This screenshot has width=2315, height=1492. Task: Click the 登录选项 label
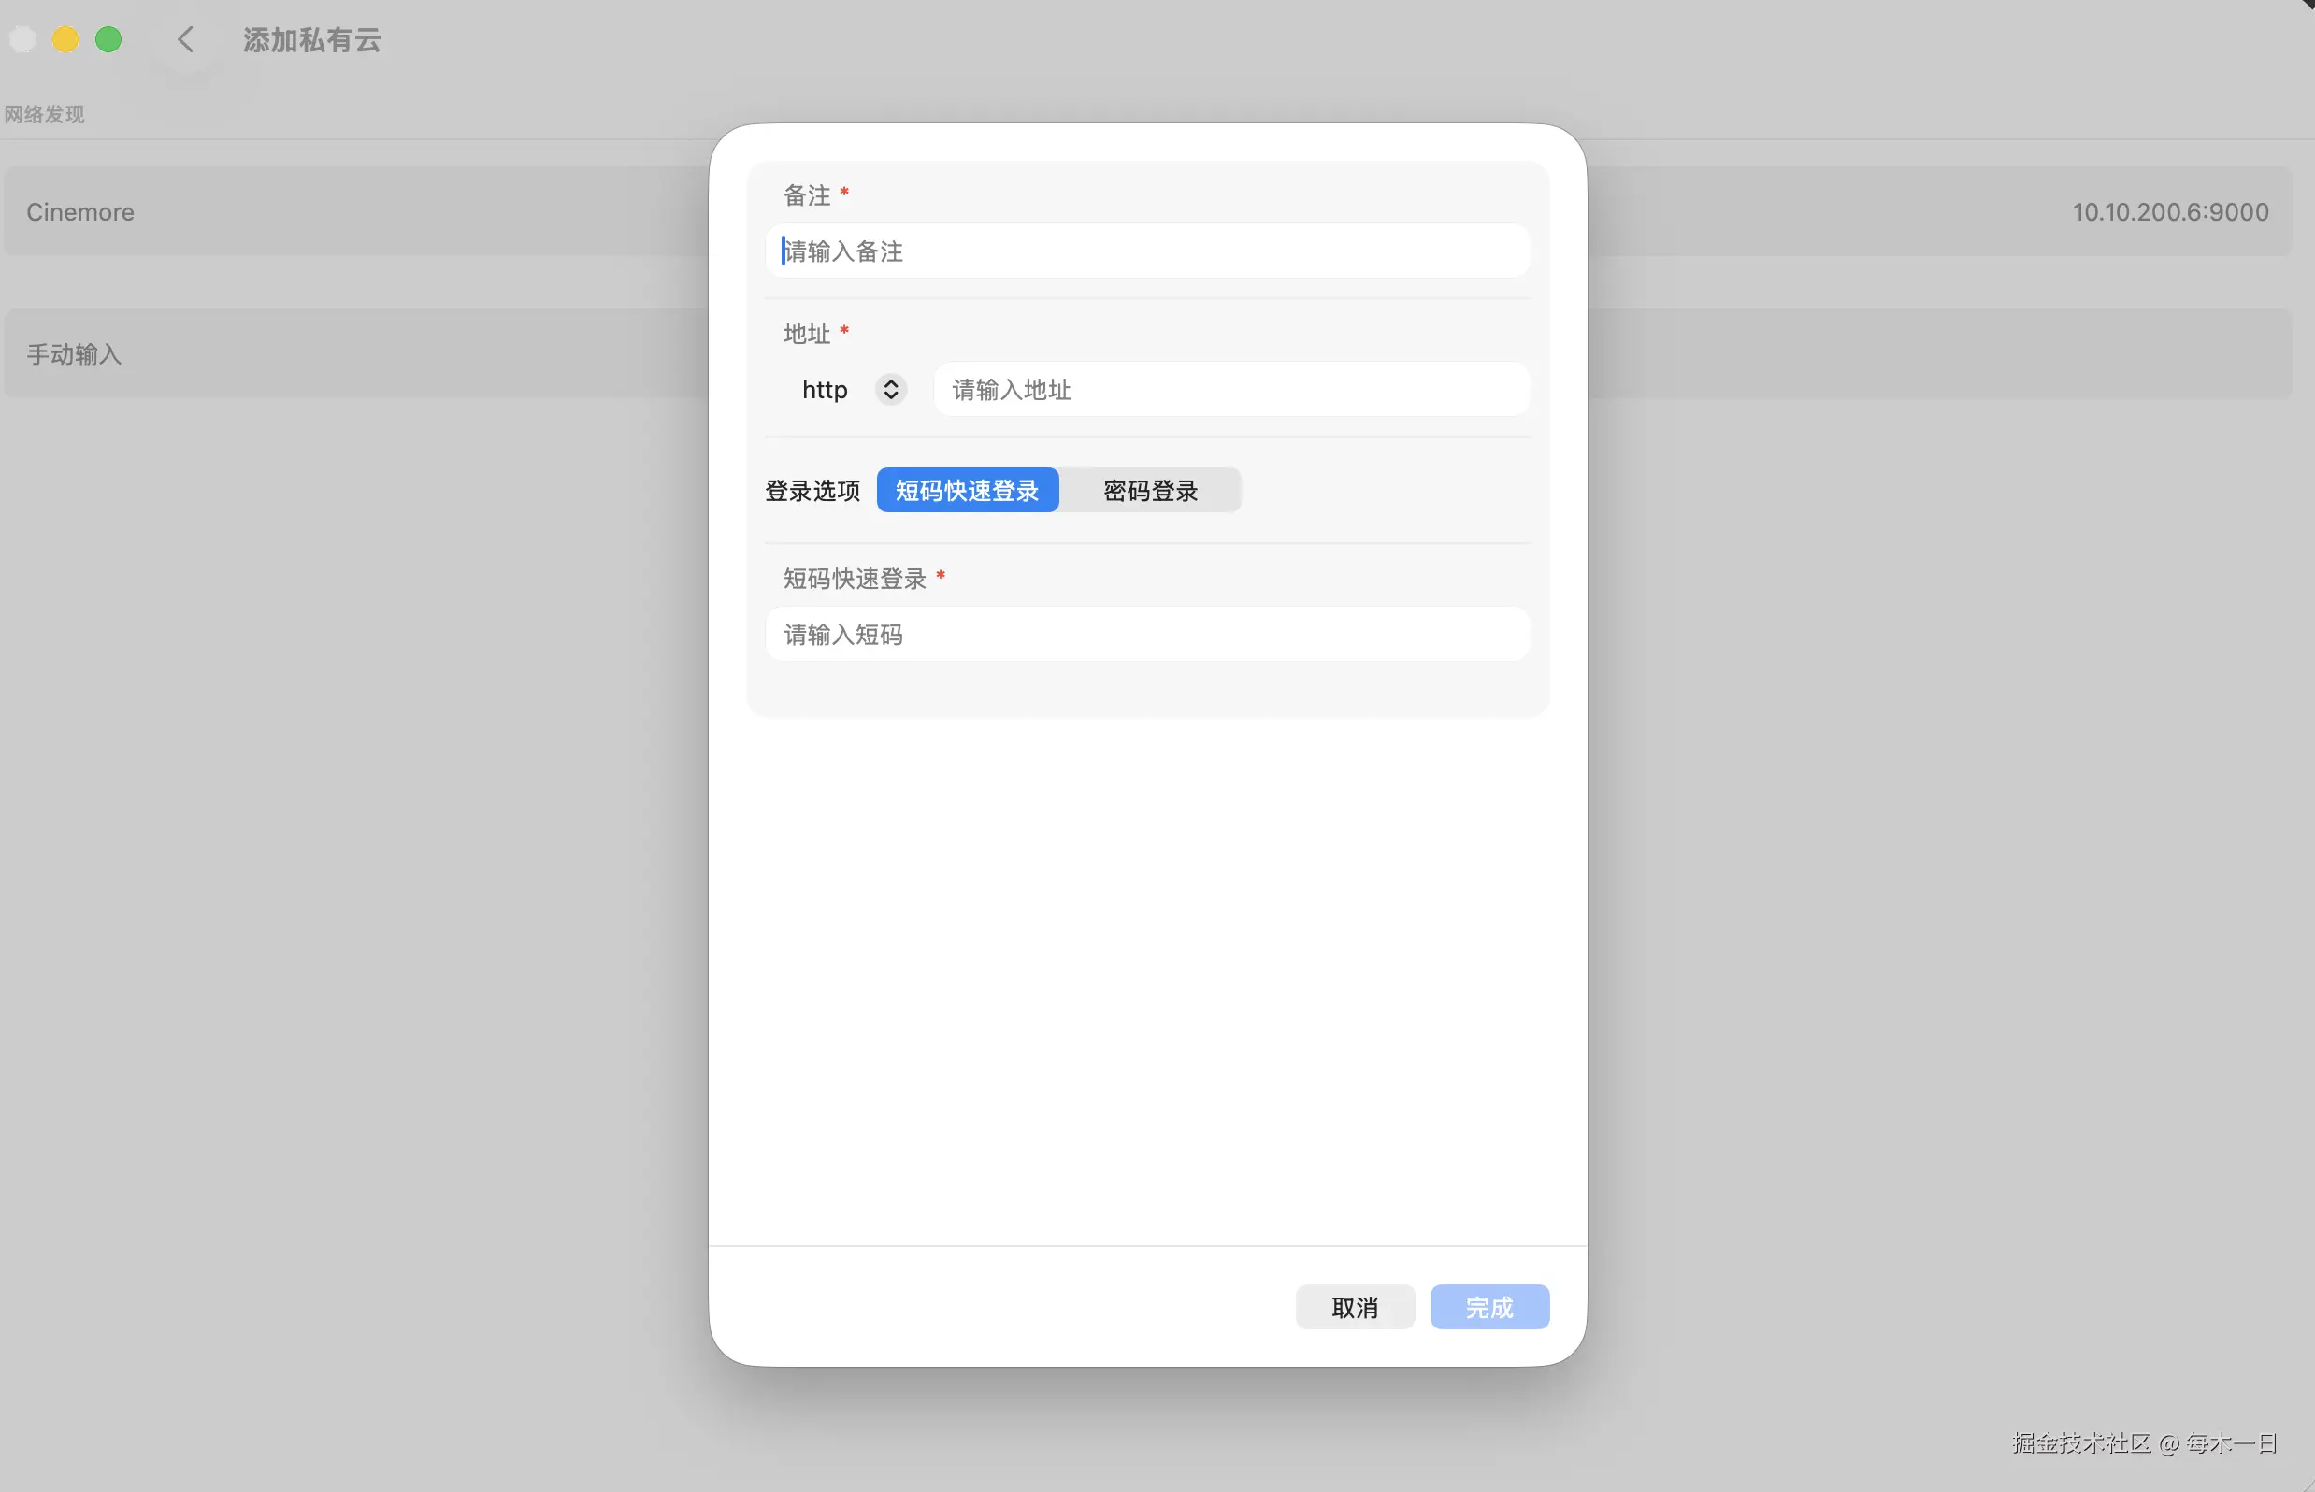pos(812,490)
